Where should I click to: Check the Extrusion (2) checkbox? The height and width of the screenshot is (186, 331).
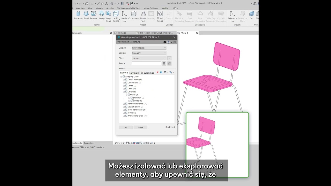[x=131, y=98]
